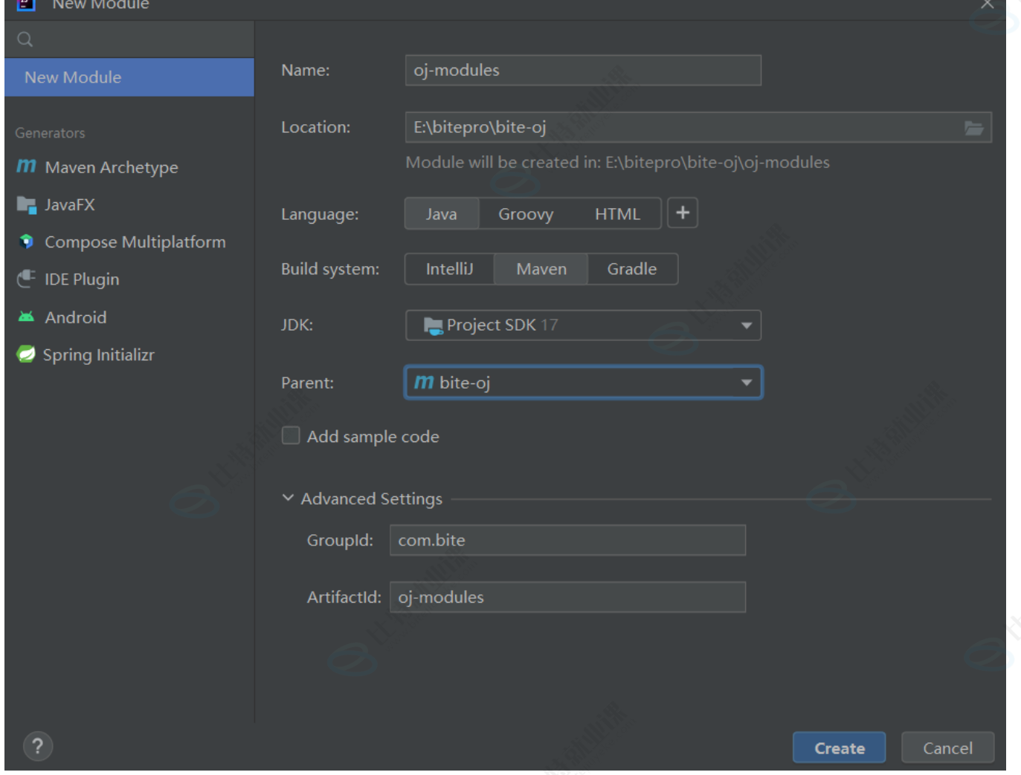Image resolution: width=1021 pixels, height=775 pixels.
Task: Select Java as the language
Action: coord(442,214)
